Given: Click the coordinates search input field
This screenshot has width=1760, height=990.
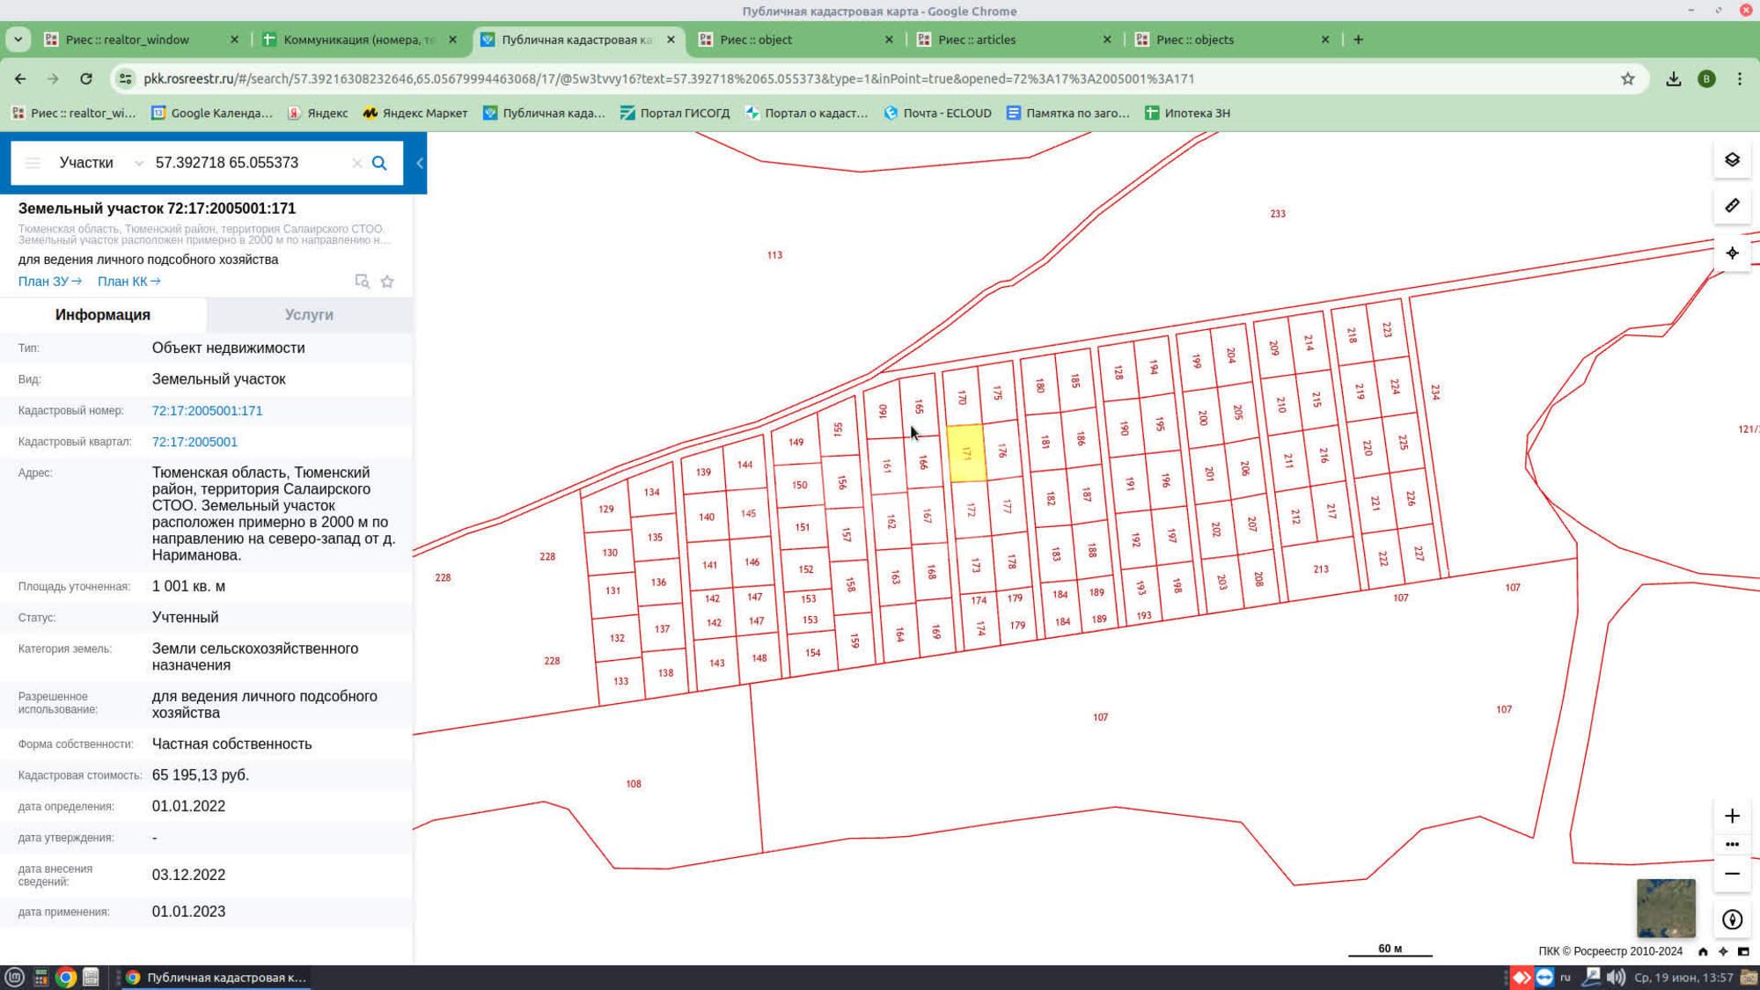Looking at the screenshot, I should click(246, 163).
